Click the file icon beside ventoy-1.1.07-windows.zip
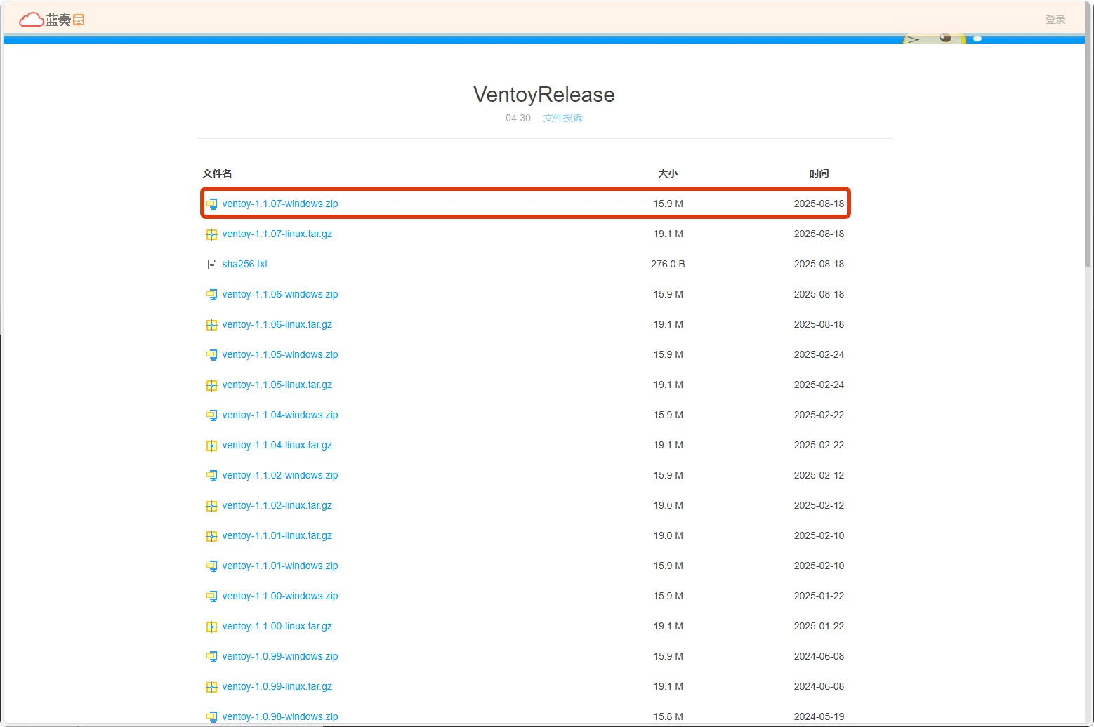The height and width of the screenshot is (727, 1094). [x=211, y=204]
